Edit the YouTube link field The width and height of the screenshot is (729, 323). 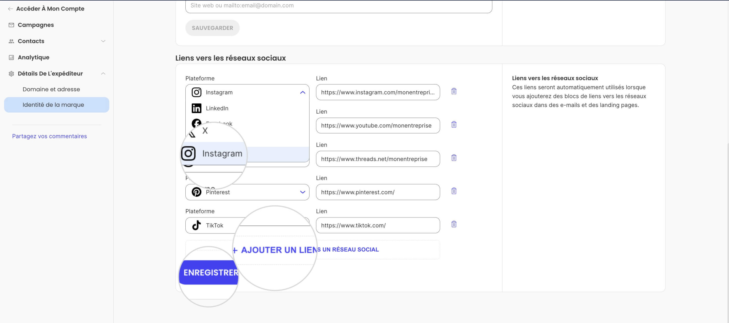(x=378, y=126)
